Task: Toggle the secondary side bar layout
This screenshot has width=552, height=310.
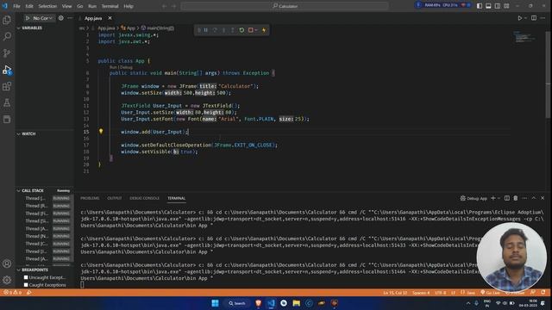Action: click(x=498, y=6)
